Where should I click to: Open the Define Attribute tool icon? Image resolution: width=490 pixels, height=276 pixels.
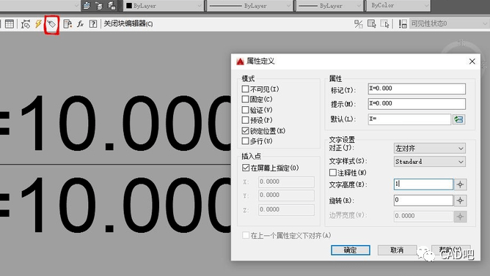[51, 23]
